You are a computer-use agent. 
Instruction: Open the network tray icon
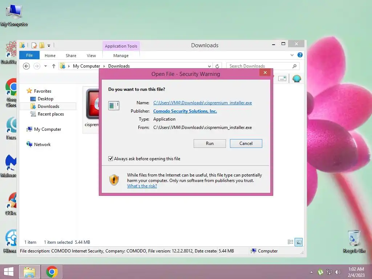pos(329,272)
